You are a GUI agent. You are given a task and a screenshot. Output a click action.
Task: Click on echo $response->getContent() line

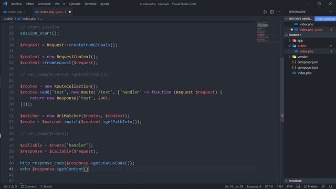[54, 169]
